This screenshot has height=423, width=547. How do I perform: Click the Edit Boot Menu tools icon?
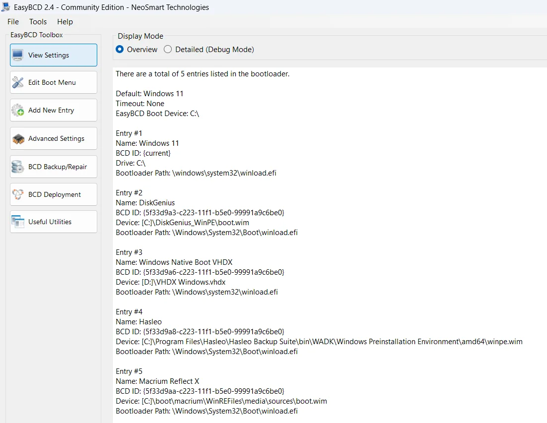click(18, 83)
